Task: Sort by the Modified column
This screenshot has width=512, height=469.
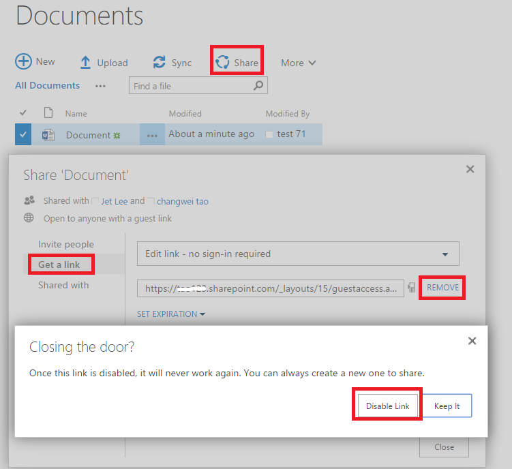Action: point(185,114)
